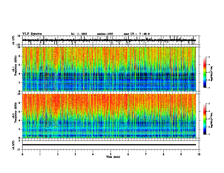Click the ch.1 voltage waveform trace

[109, 40]
